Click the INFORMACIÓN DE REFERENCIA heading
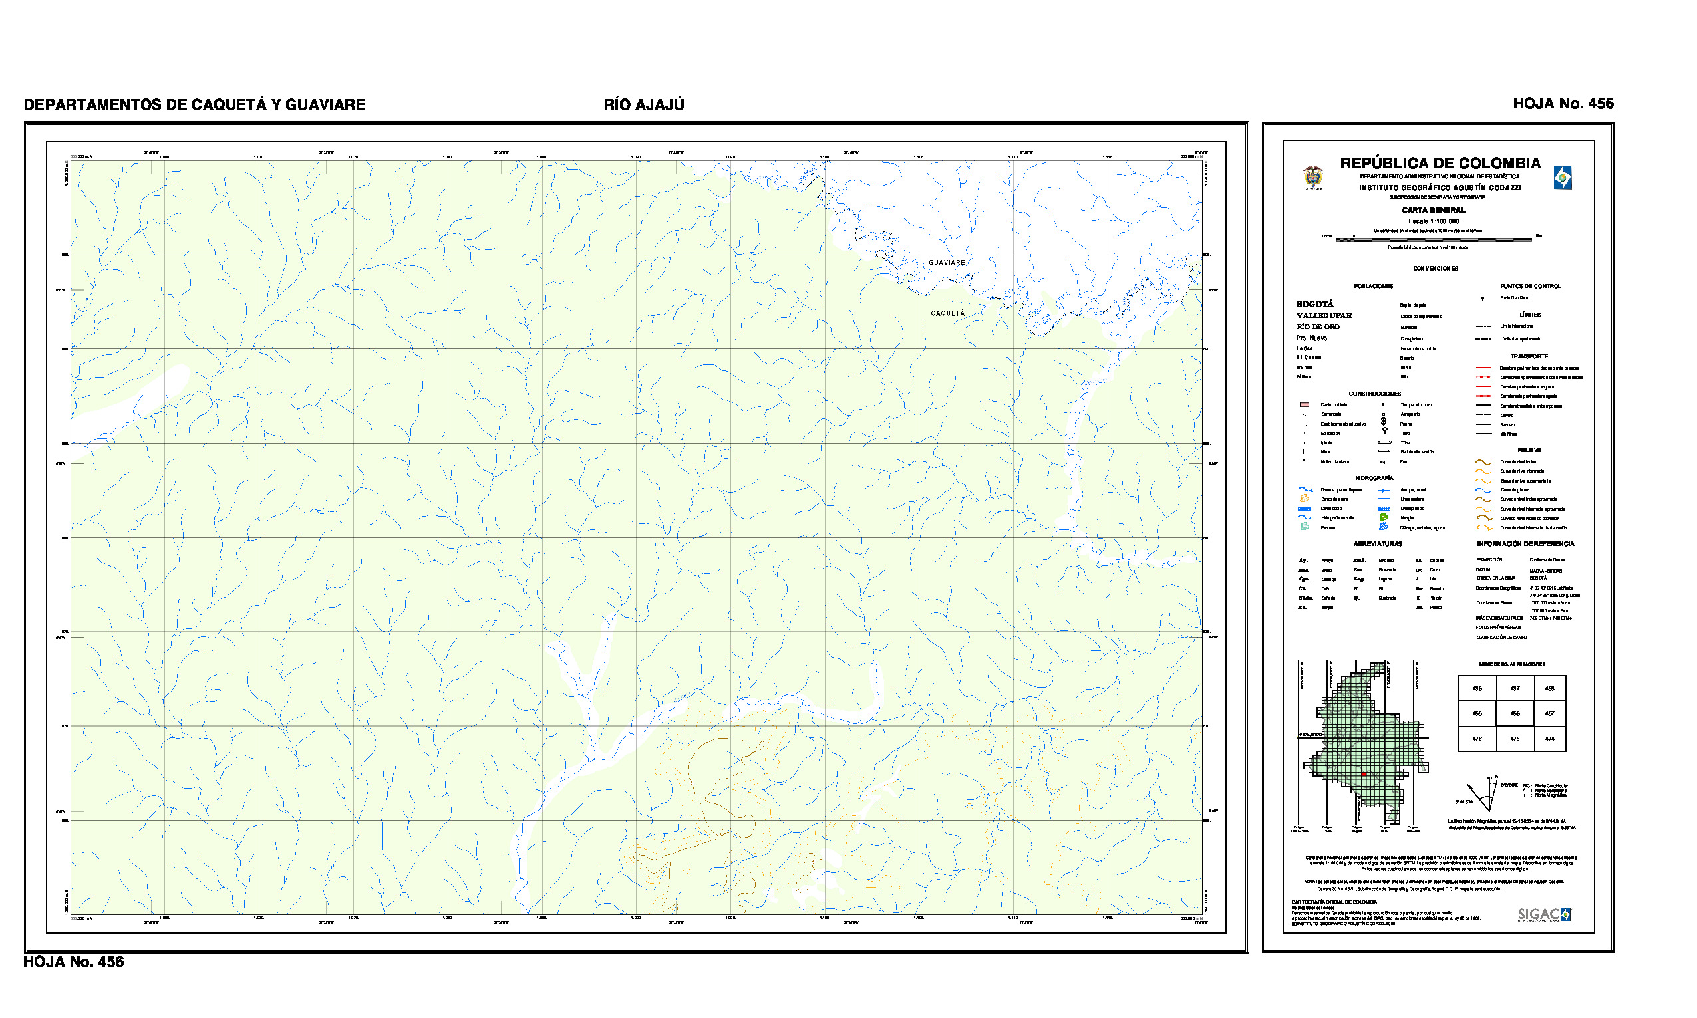This screenshot has width=1697, height=1018. [1525, 544]
